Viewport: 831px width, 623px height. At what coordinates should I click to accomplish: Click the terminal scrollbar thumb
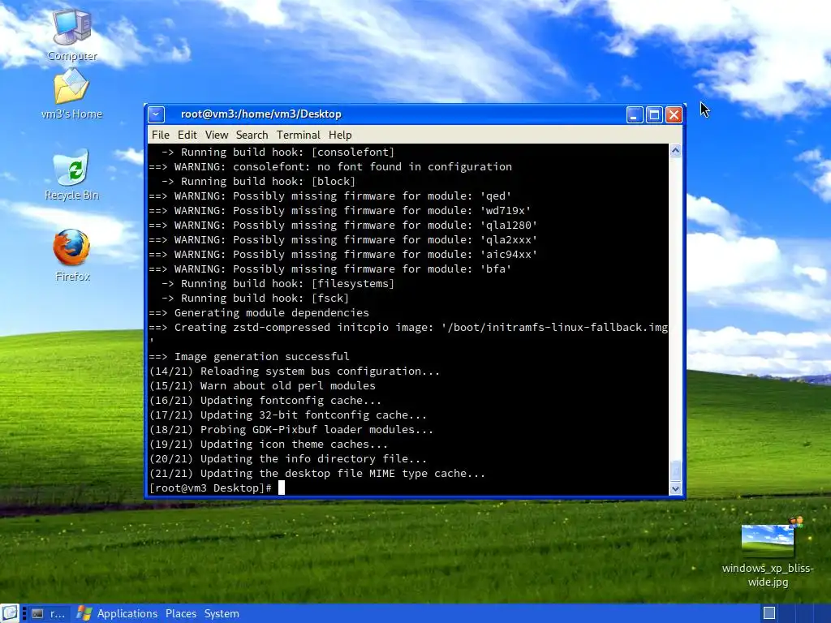pyautogui.click(x=675, y=470)
